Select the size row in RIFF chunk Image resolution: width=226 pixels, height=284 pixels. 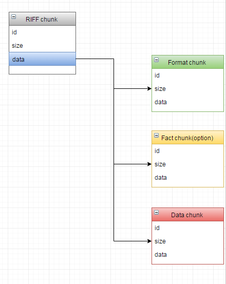coord(42,46)
